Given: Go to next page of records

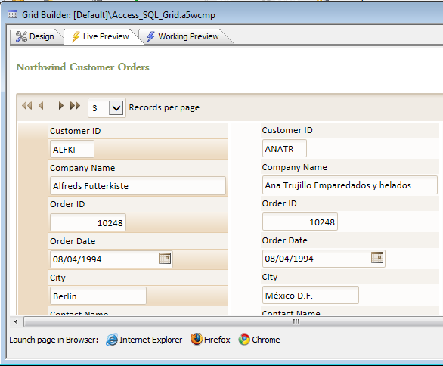Looking at the screenshot, I should point(60,106).
